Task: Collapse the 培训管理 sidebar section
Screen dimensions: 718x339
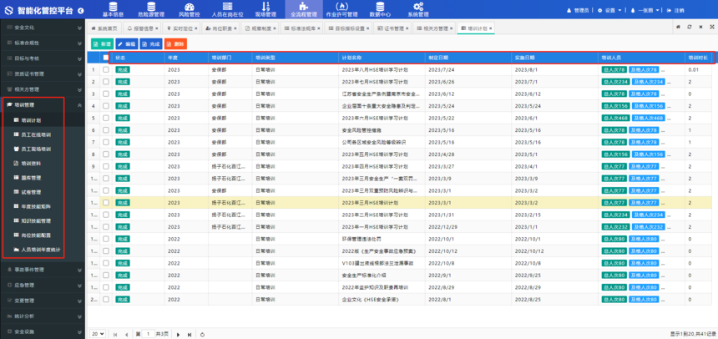Action: pos(80,105)
